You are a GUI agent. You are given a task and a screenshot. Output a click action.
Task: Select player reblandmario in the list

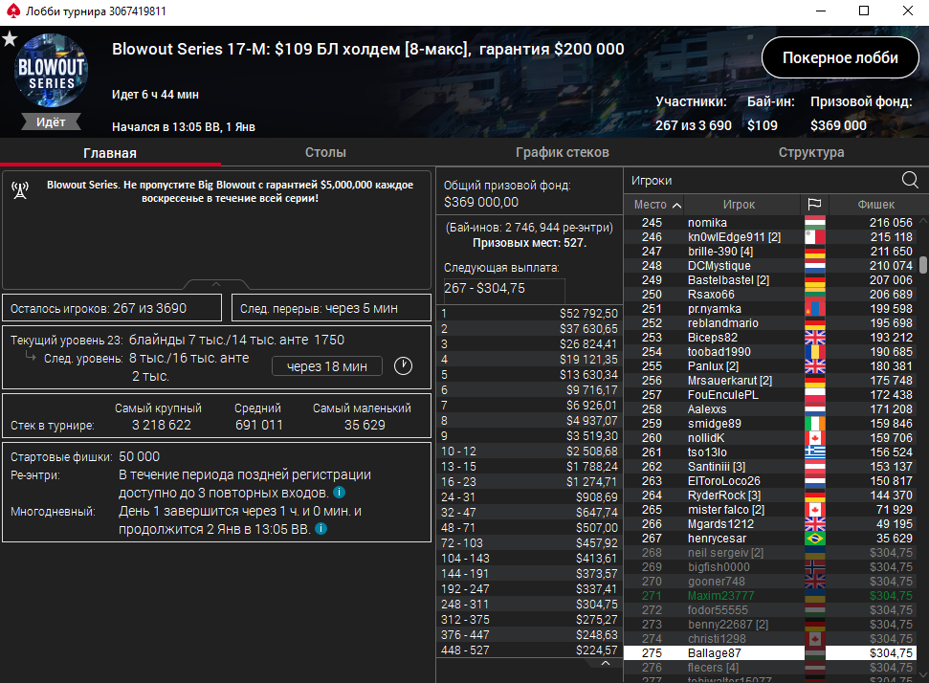coord(770,322)
